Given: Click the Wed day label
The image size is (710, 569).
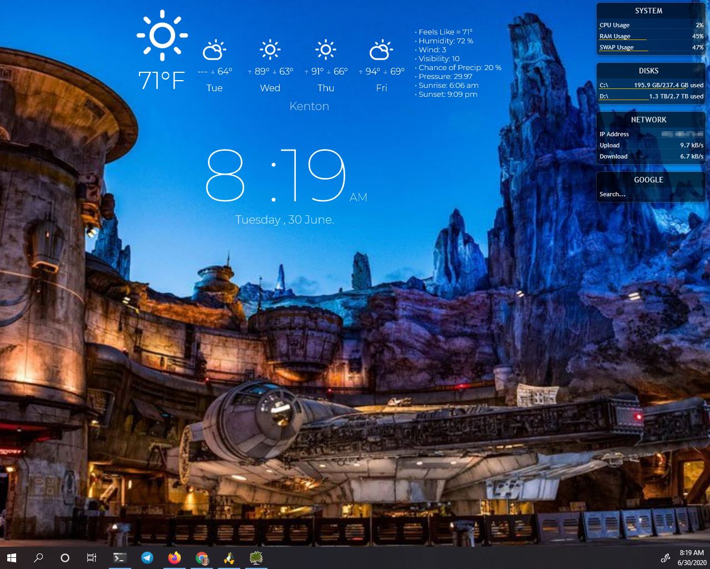Looking at the screenshot, I should [270, 88].
